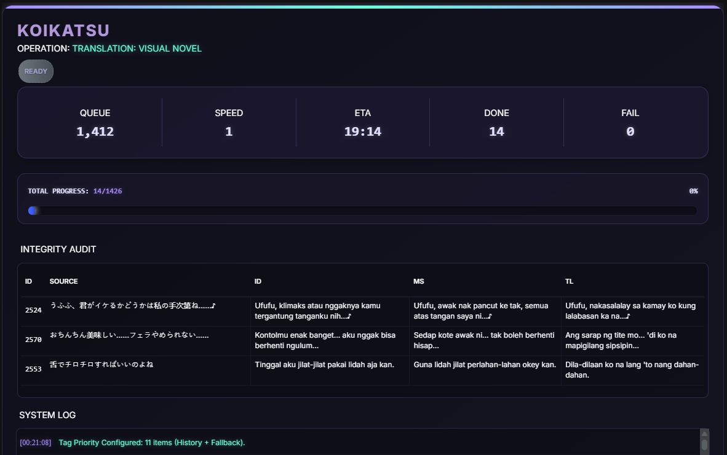
Task: Click the log timestamp [00:21:08]
Action: click(x=36, y=443)
